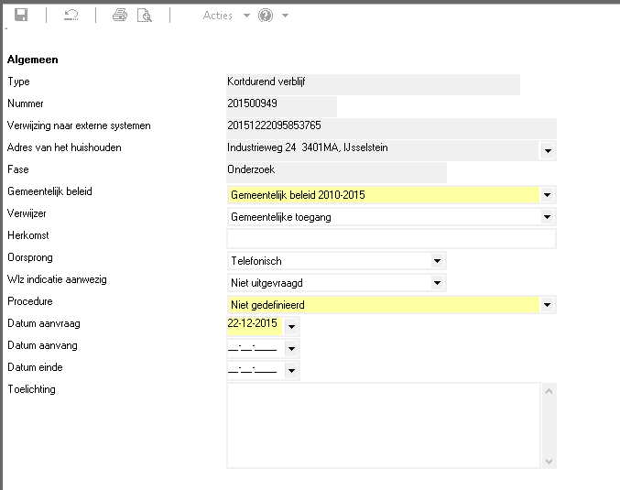Open the Gemeentelijk beleid dropdown
The height and width of the screenshot is (490, 620).
click(x=548, y=195)
